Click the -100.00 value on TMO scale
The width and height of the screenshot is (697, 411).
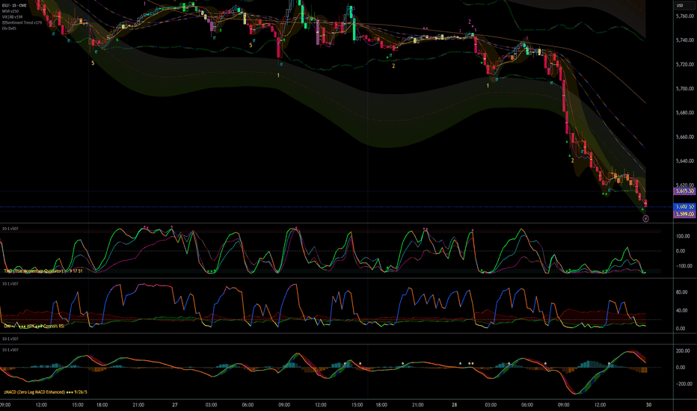(682, 266)
